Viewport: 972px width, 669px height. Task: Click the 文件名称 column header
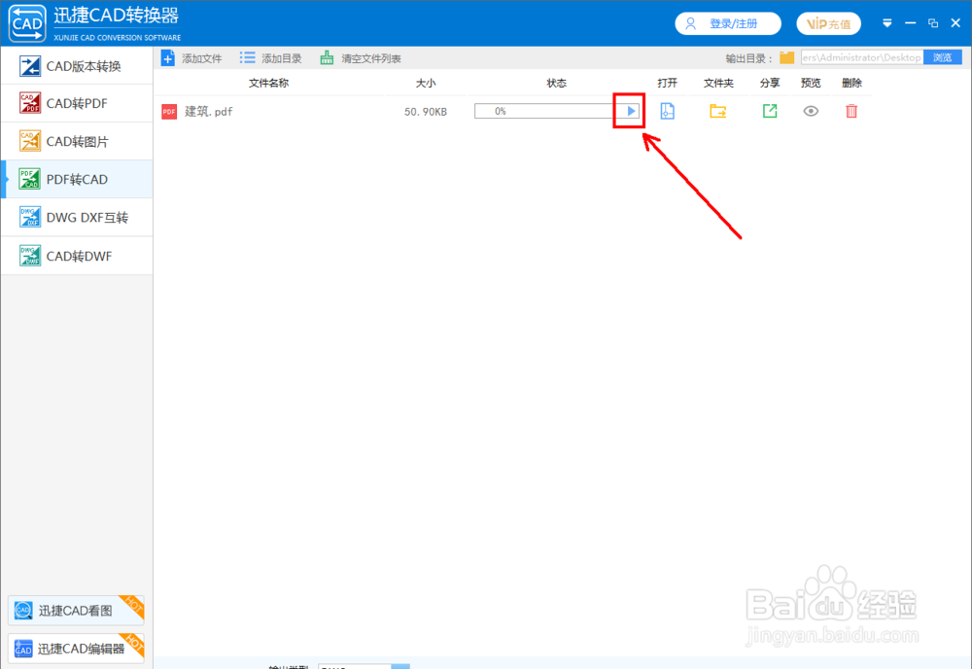(268, 83)
